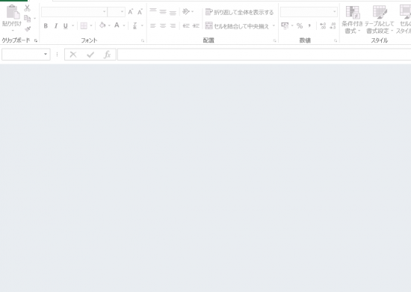The image size is (411, 292).
Task: Click Merge and Center (セルを結合して中央揃え)
Action: coord(237,26)
